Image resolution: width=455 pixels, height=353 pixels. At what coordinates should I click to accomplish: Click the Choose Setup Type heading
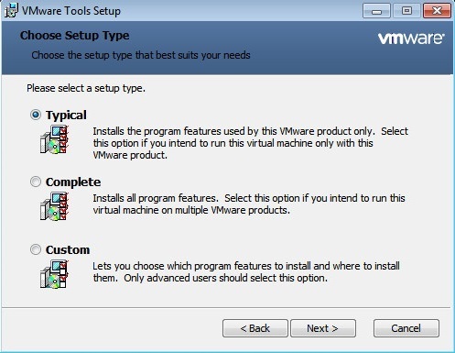(x=75, y=36)
